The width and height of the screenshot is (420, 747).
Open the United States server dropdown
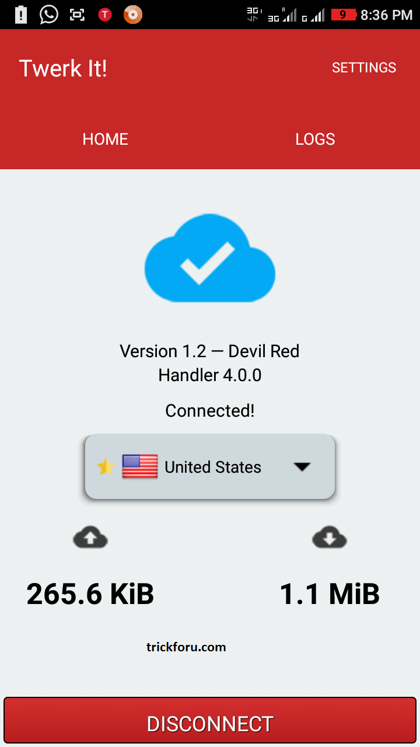[210, 467]
